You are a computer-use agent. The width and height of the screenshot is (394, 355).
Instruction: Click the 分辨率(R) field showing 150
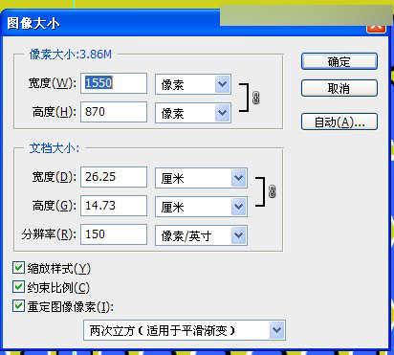pyautogui.click(x=114, y=234)
